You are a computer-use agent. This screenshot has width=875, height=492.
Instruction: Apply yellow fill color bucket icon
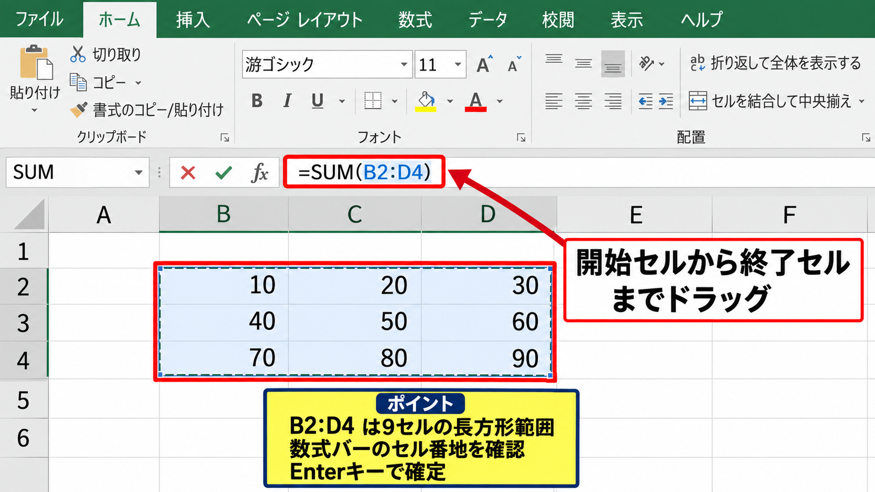(426, 101)
